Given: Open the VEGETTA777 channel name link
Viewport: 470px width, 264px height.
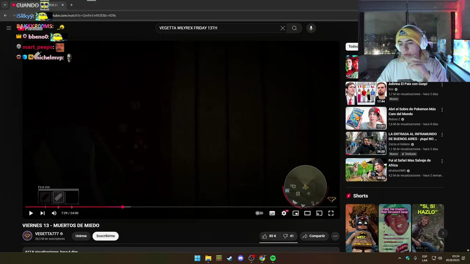Looking at the screenshot, I should pos(47,234).
